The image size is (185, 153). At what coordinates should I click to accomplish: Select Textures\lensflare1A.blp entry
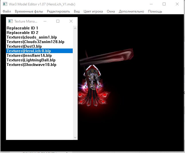coord(40,55)
